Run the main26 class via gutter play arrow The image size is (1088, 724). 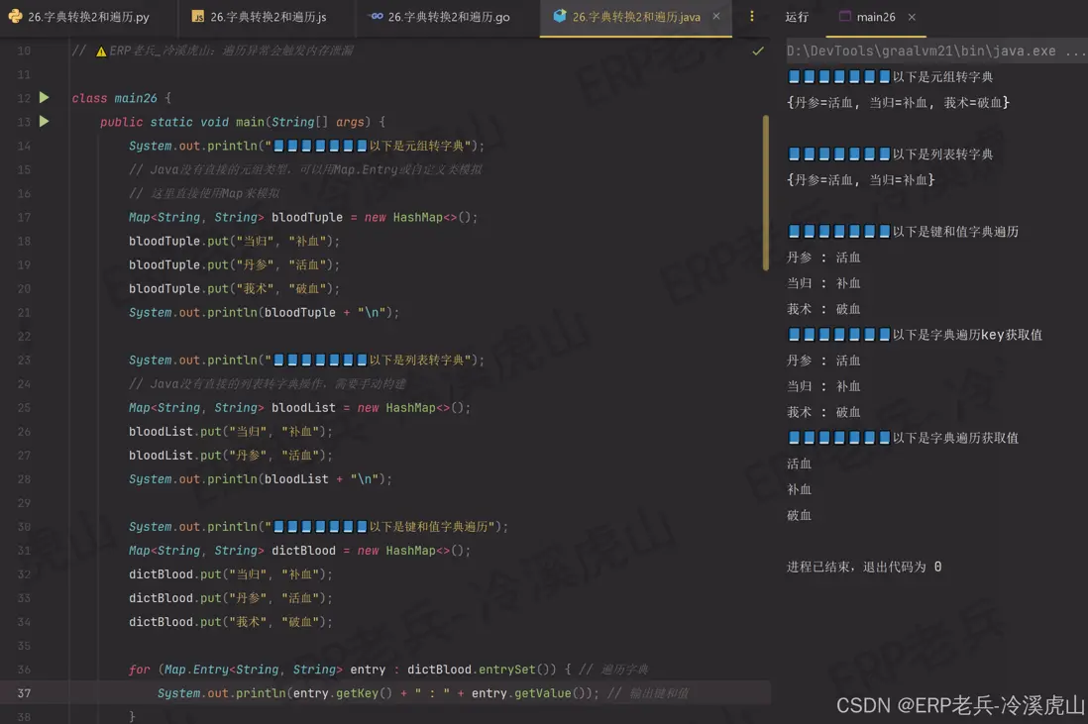(44, 97)
